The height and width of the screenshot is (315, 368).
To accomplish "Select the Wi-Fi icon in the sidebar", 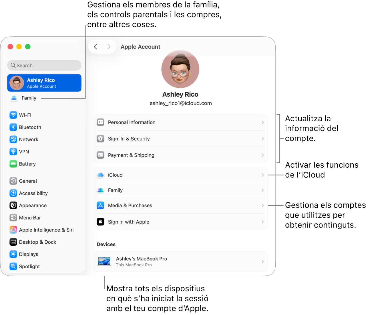I will tap(13, 115).
